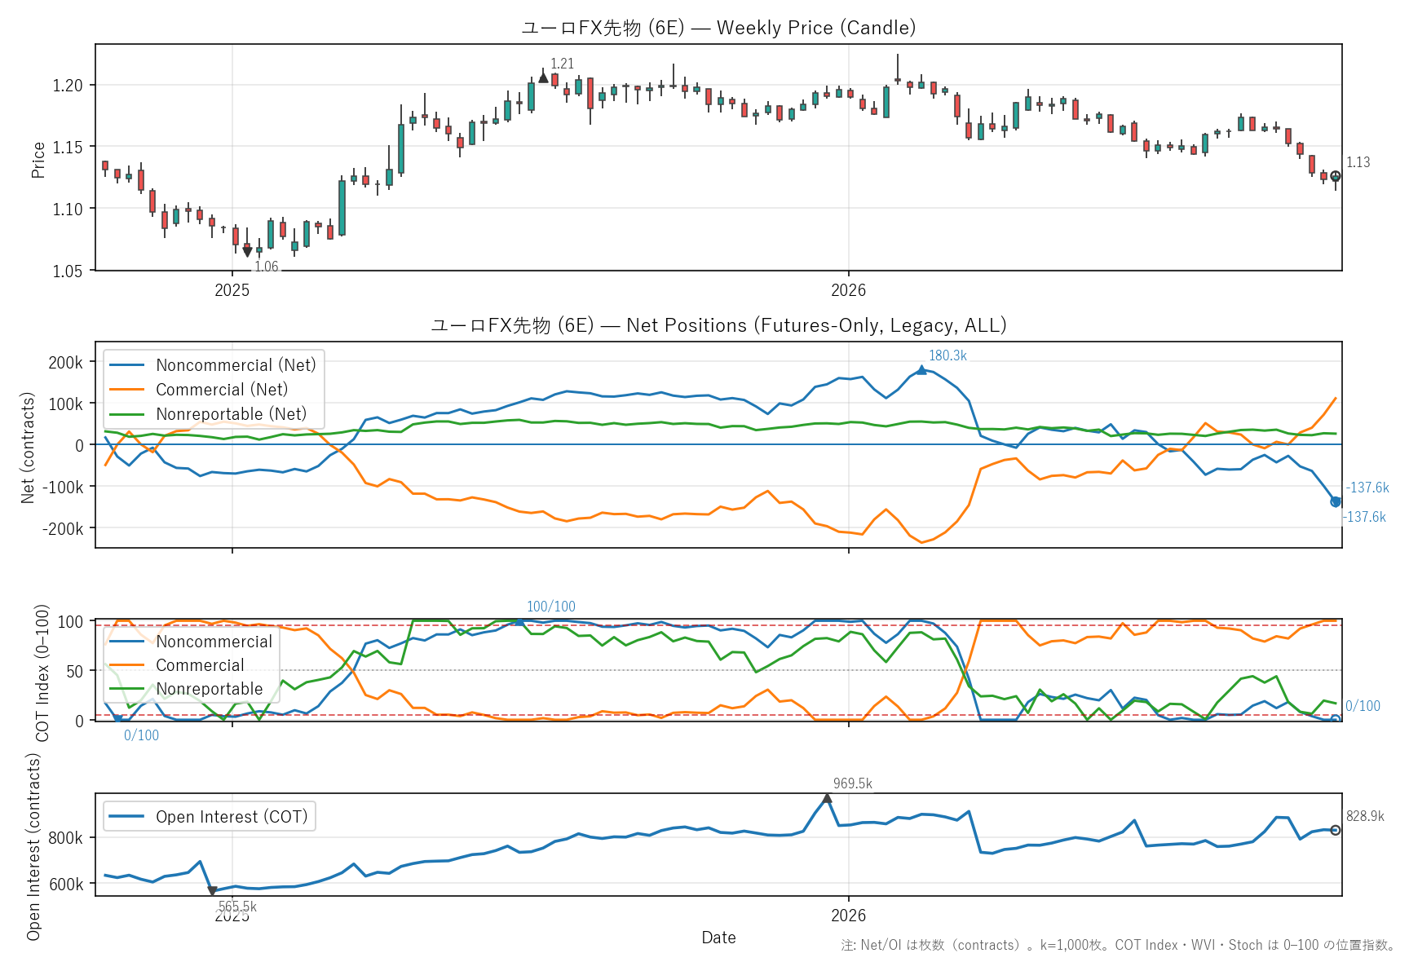Click the 2026 label under the price chart

[848, 290]
